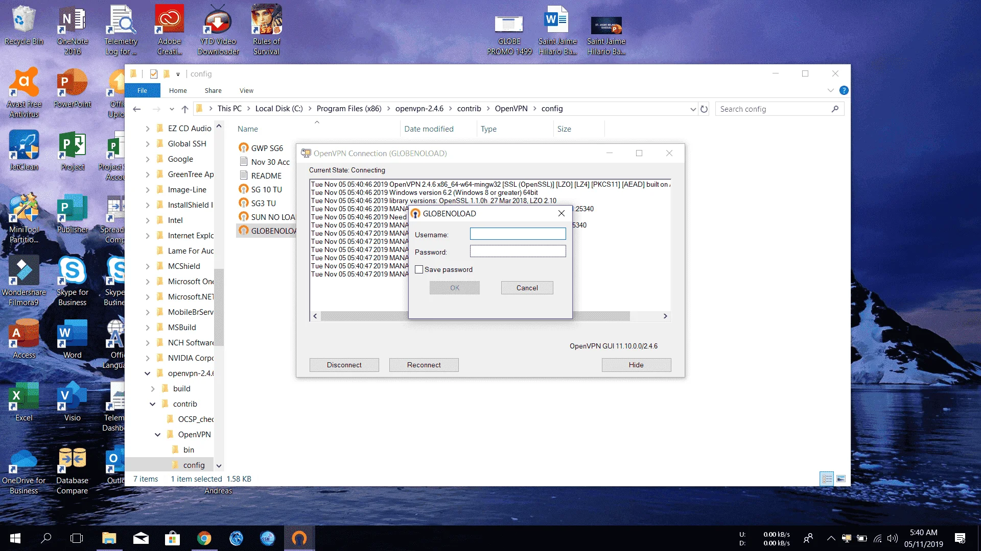Open Skype for Business desktop shortcut
This screenshot has height=551, width=981.
[72, 281]
